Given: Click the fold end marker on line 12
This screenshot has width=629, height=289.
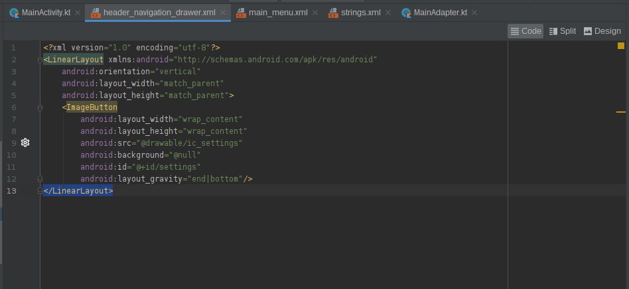Looking at the screenshot, I should pos(40,179).
